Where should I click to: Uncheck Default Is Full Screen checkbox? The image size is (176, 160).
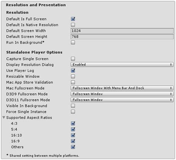click(73, 19)
